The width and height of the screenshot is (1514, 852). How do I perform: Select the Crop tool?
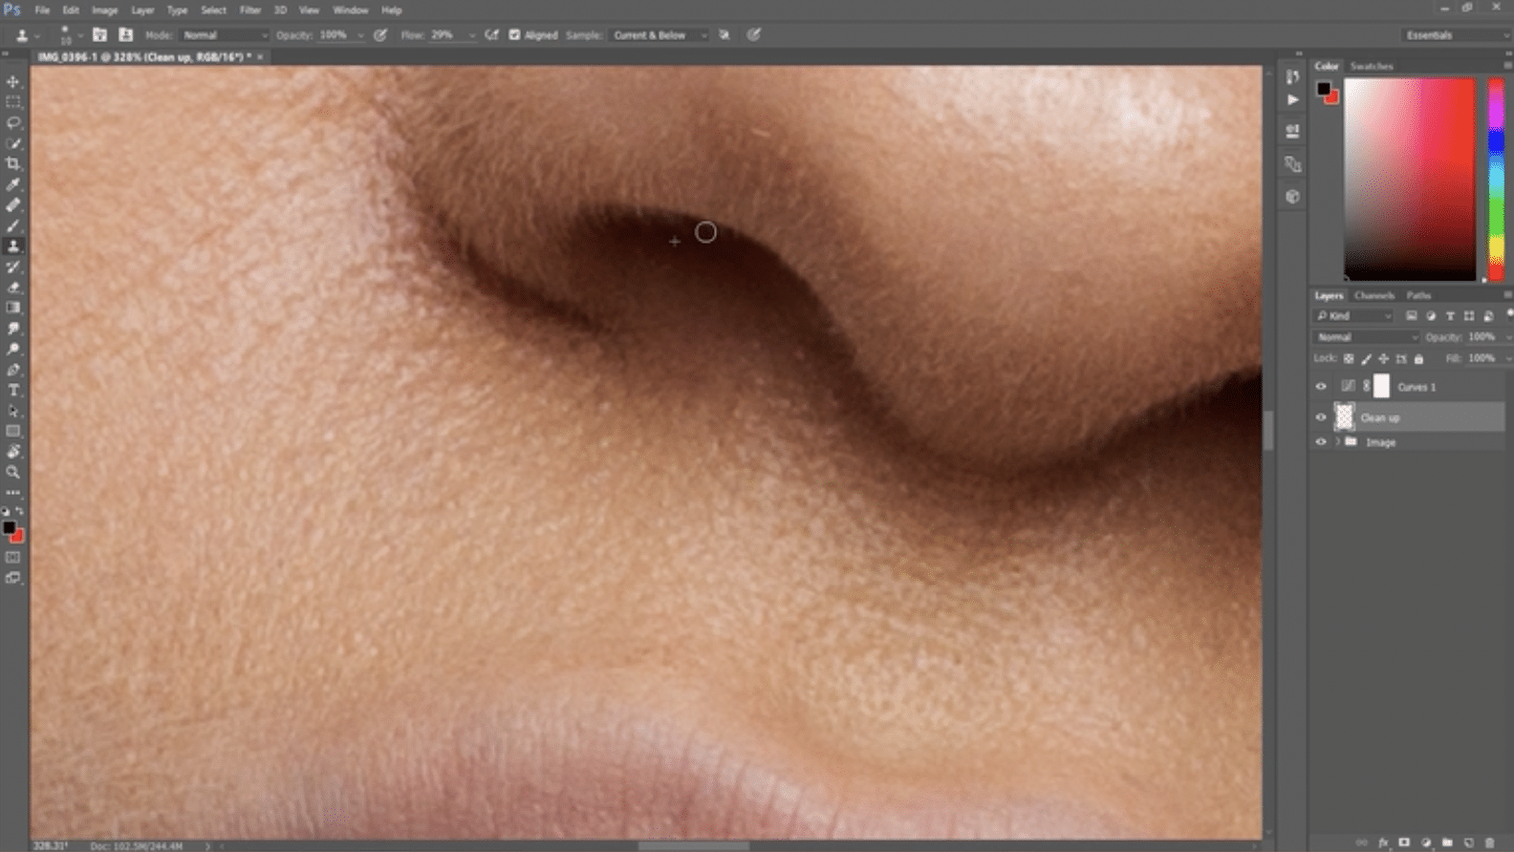(13, 163)
